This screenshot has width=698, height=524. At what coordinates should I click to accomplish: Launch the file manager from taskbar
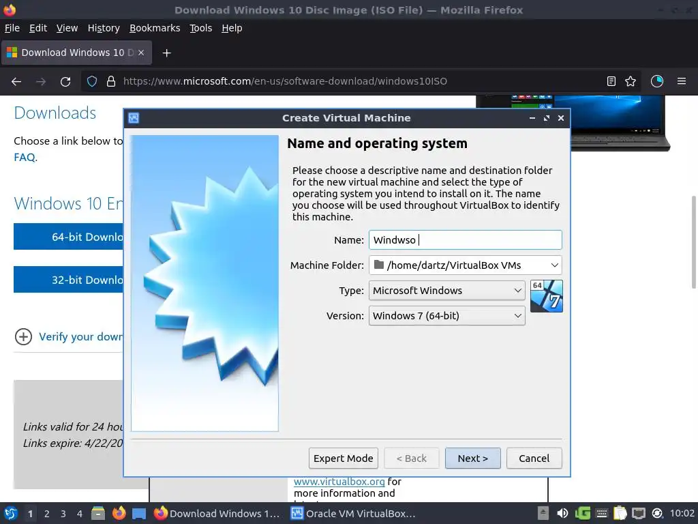click(x=98, y=513)
